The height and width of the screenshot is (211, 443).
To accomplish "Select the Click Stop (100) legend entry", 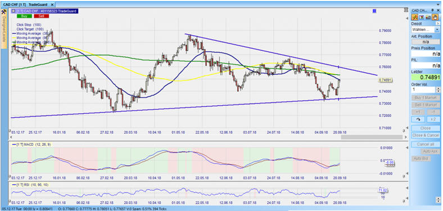I will tap(29, 25).
